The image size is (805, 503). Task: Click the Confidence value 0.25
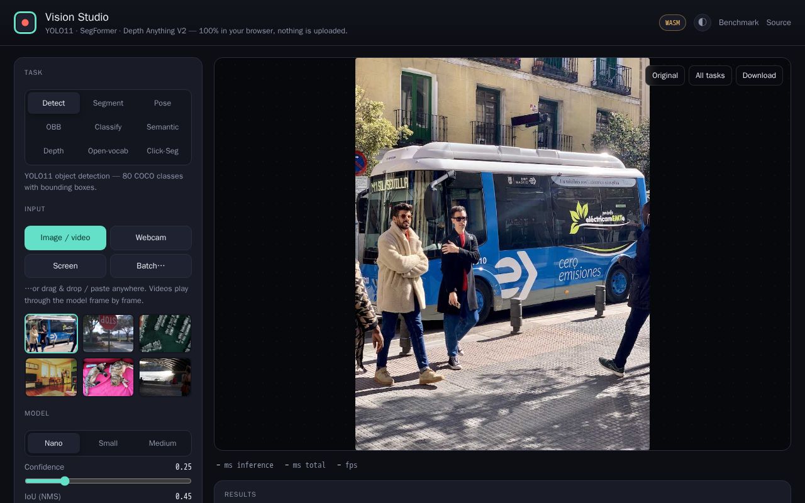click(184, 467)
